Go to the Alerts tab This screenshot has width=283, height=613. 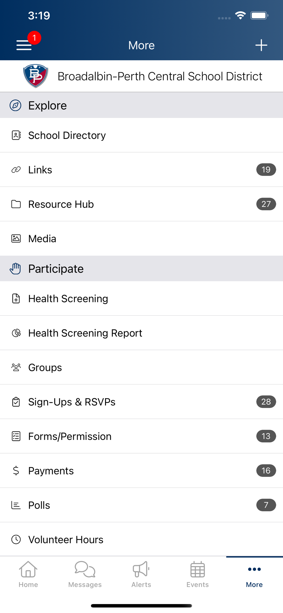pyautogui.click(x=141, y=574)
